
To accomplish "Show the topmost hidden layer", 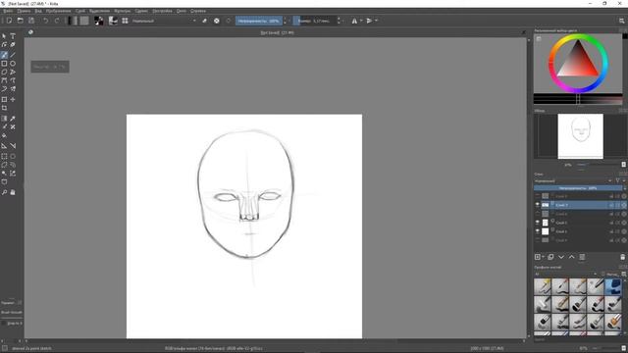I will (x=538, y=196).
